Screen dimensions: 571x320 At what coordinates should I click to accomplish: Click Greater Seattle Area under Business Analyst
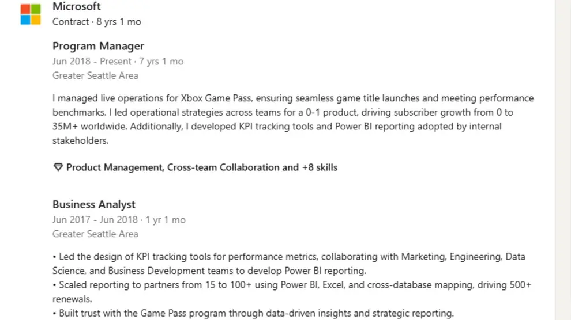tap(95, 234)
